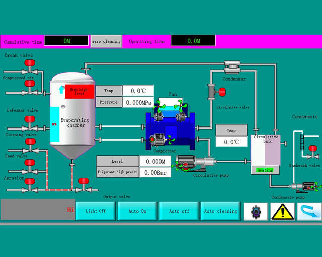This screenshot has width=322, height=257.
Task: Stop automatic mode with Auto off
Action: (179, 211)
